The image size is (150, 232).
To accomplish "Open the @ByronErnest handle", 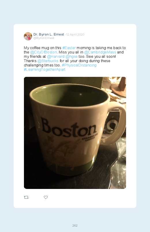I will 44,38.
